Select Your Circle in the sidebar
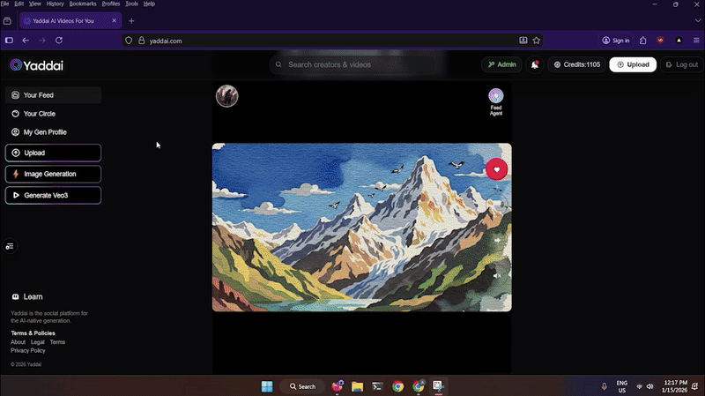This screenshot has width=705, height=396. coord(39,114)
